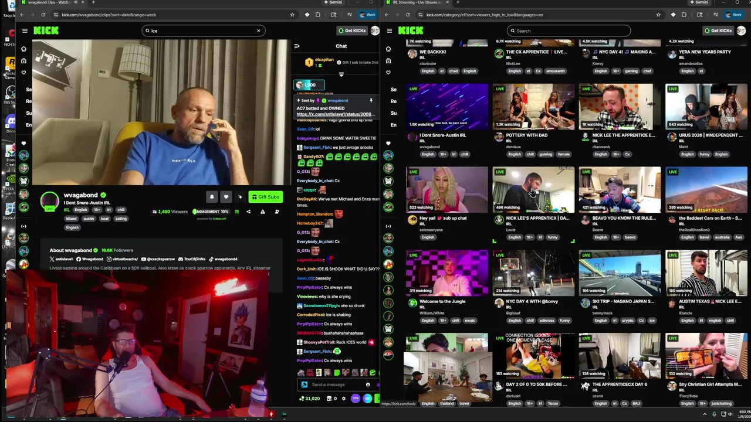751x422 pixels.
Task: Open 'POTTERY WITH DAD' stream card
Action: (533, 107)
